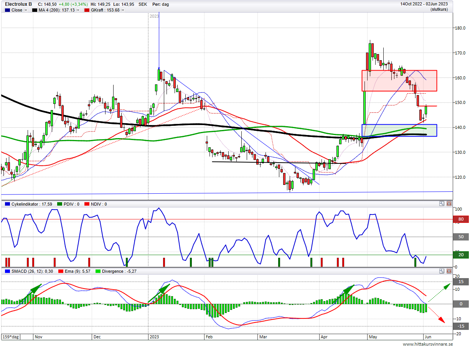Click the 150.0 price axis label
Image resolution: width=470 pixels, height=346 pixels.
tap(460, 103)
